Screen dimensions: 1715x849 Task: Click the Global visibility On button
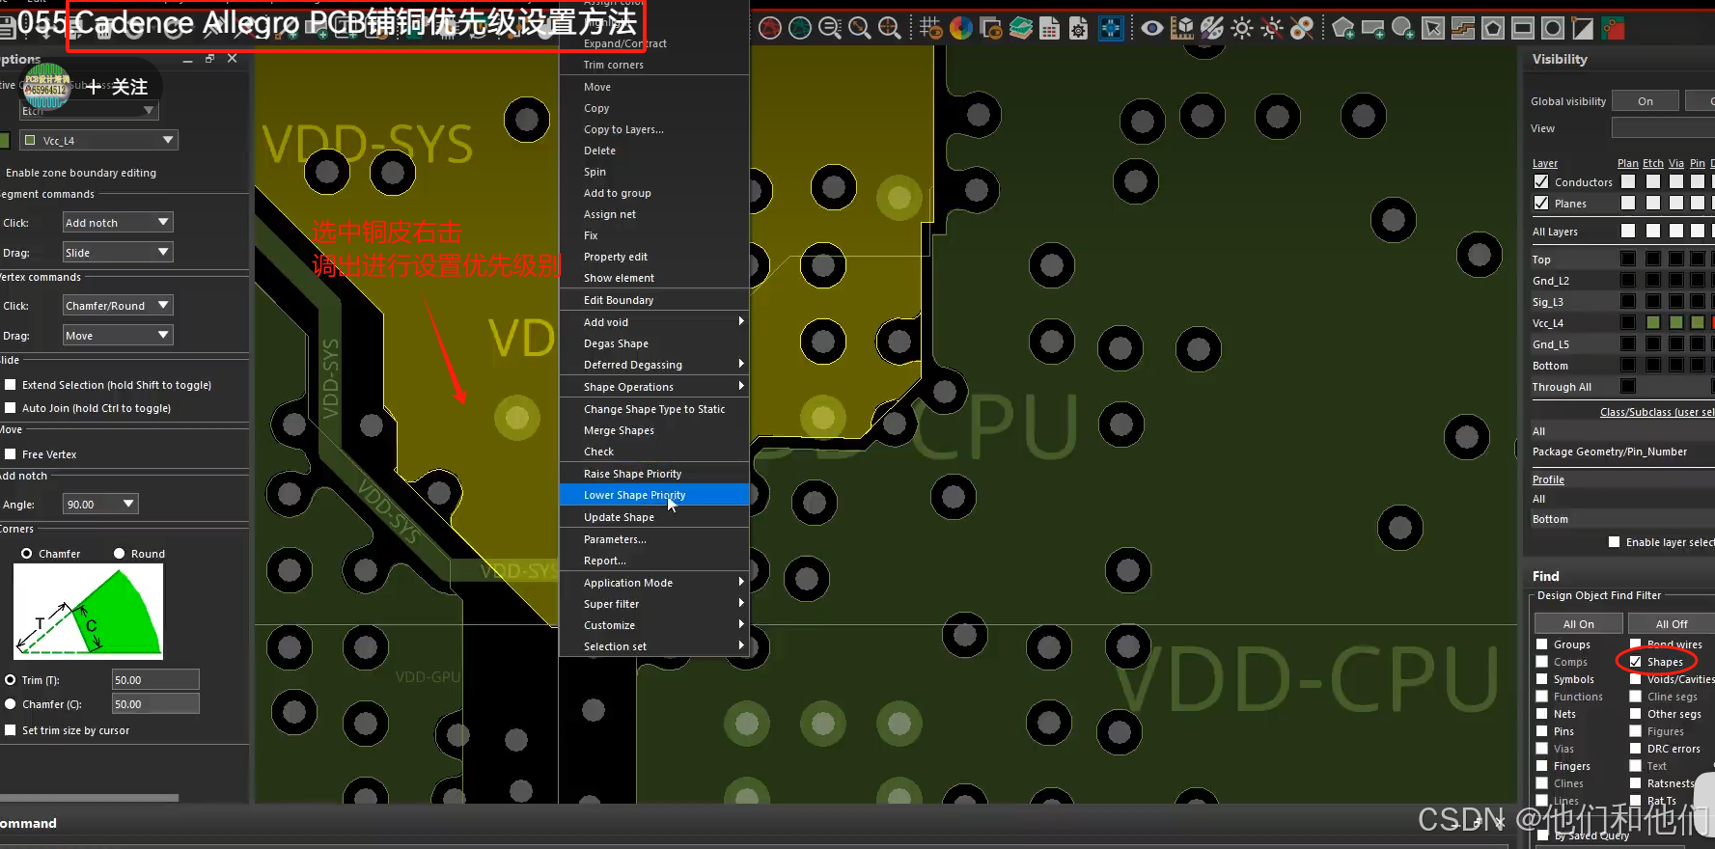1646,101
